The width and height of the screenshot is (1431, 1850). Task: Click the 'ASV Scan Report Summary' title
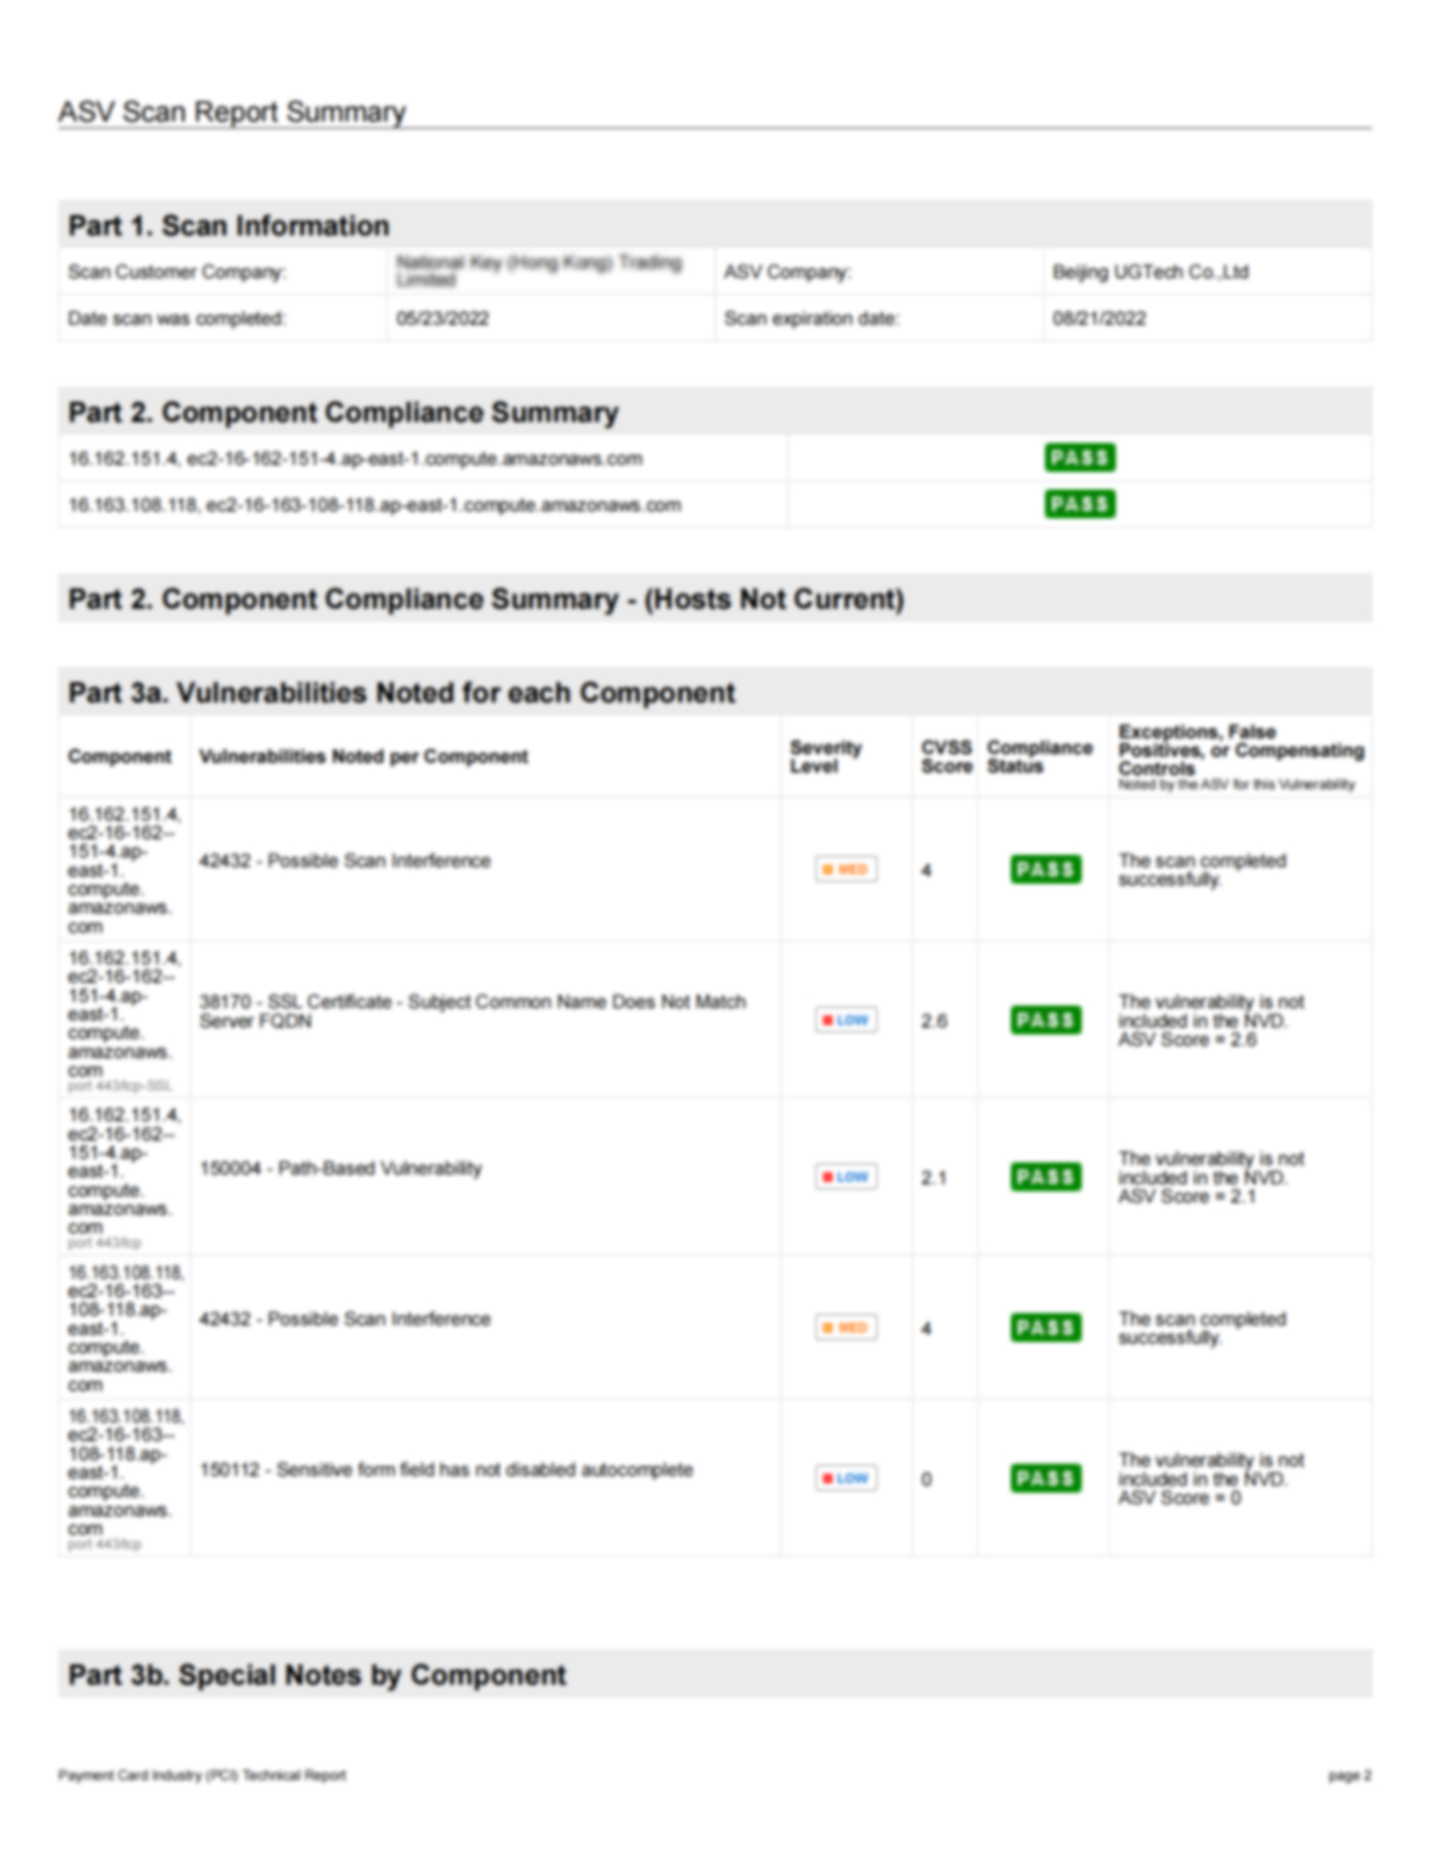pyautogui.click(x=232, y=112)
